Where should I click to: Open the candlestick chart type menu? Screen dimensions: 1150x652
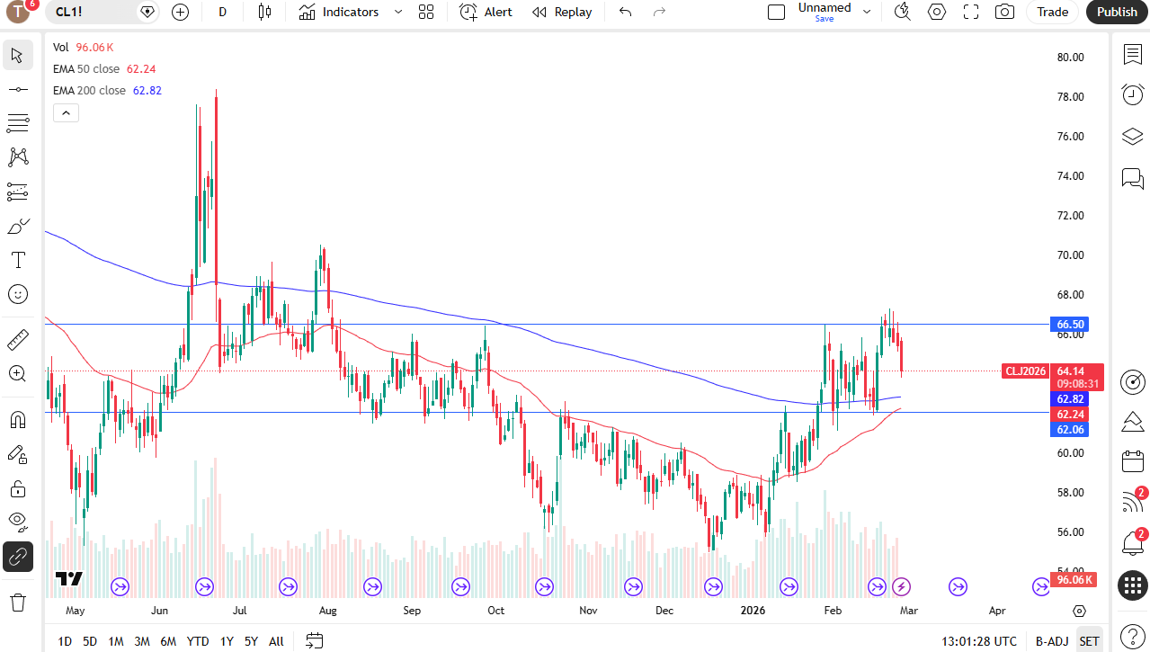(263, 12)
